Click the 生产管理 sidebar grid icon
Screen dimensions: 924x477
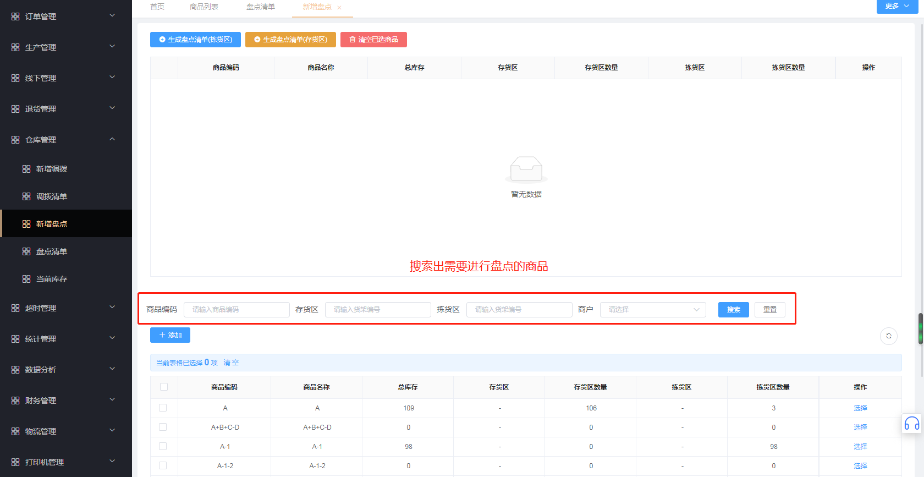click(x=15, y=47)
